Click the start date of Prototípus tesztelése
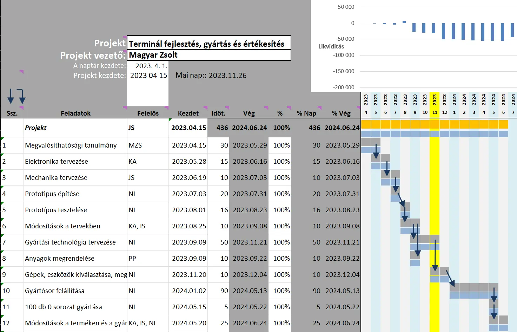Viewport: 517px width, 332px height. point(189,210)
